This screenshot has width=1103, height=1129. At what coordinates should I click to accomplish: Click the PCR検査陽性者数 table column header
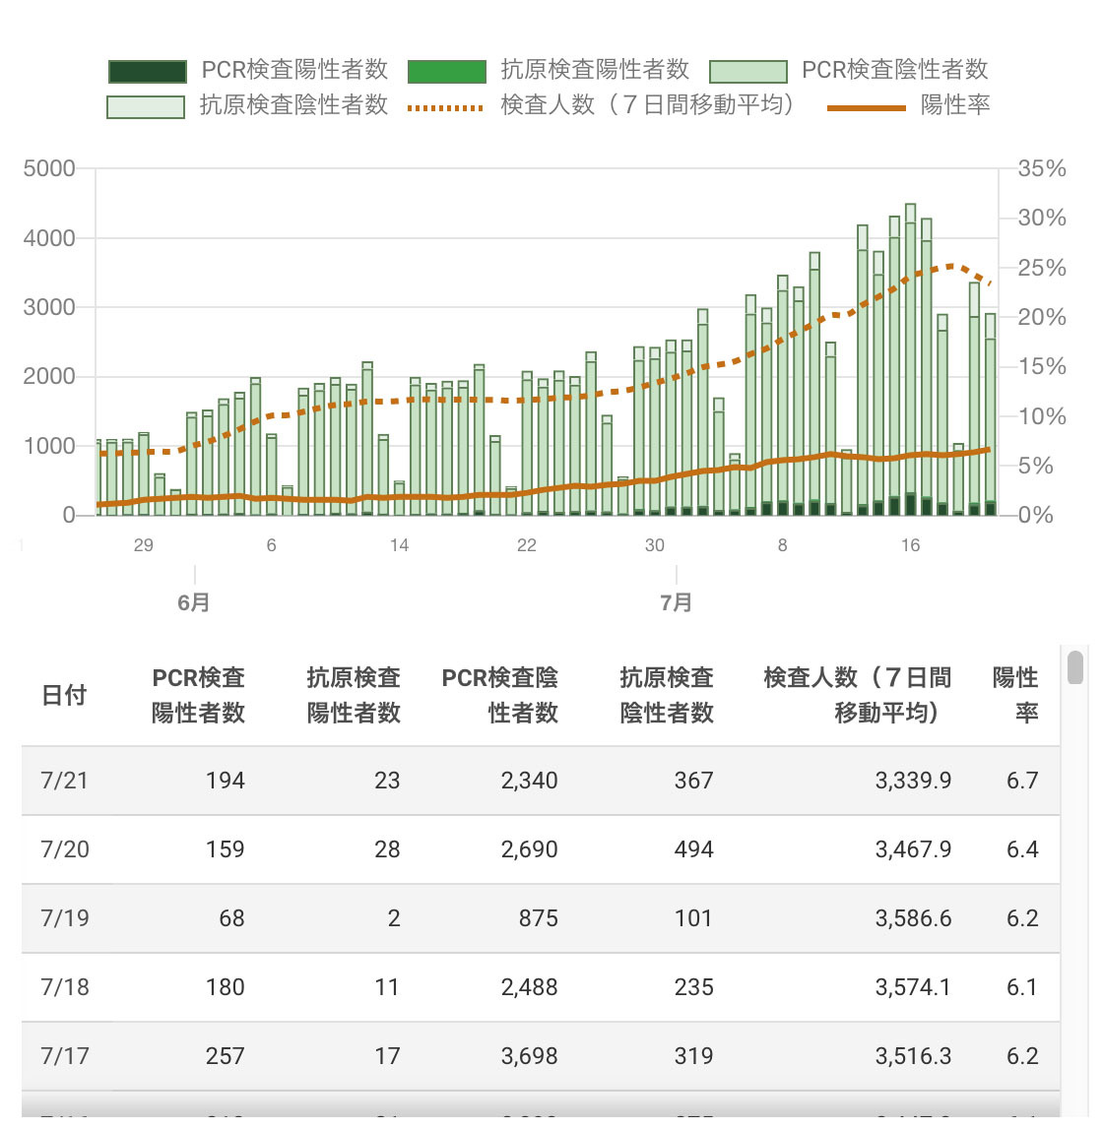tap(198, 695)
